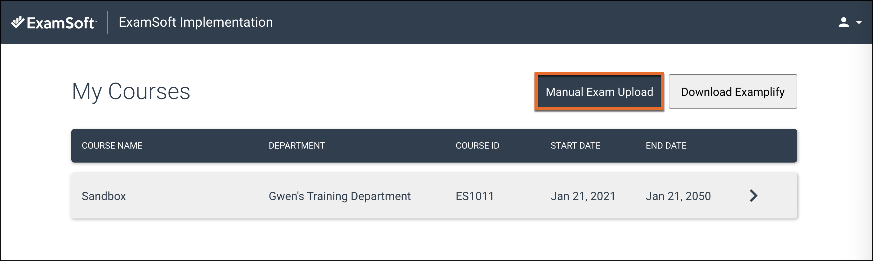Sort by the COURSE NAME column header
Viewport: 873px width, 261px height.
pyautogui.click(x=112, y=146)
